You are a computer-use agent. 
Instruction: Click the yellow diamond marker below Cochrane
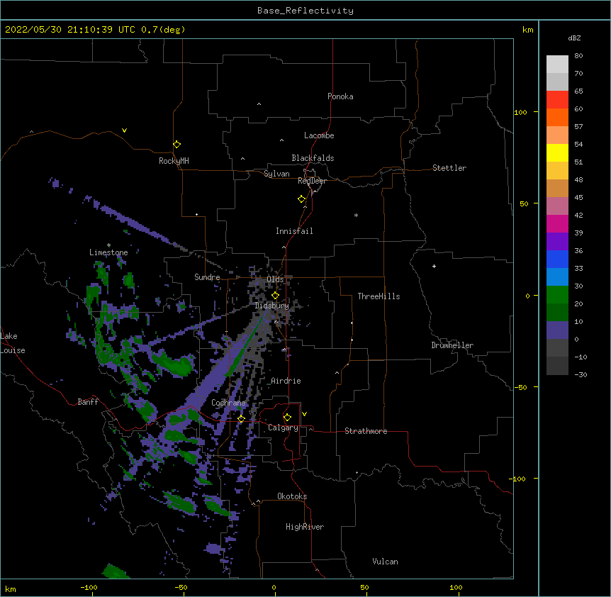coord(241,418)
